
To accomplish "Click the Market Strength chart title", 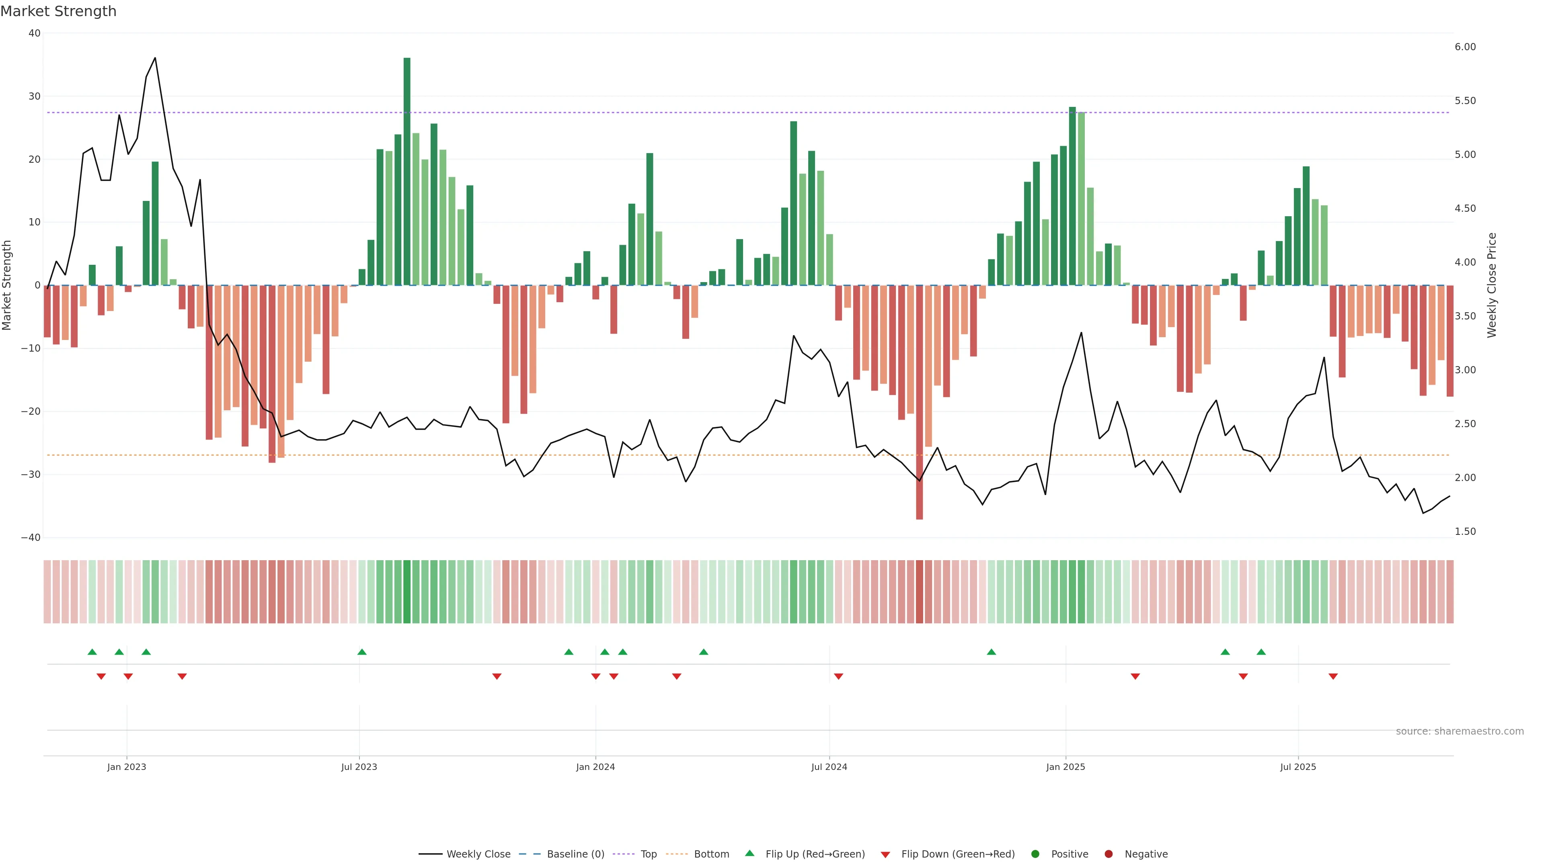I will tap(58, 11).
